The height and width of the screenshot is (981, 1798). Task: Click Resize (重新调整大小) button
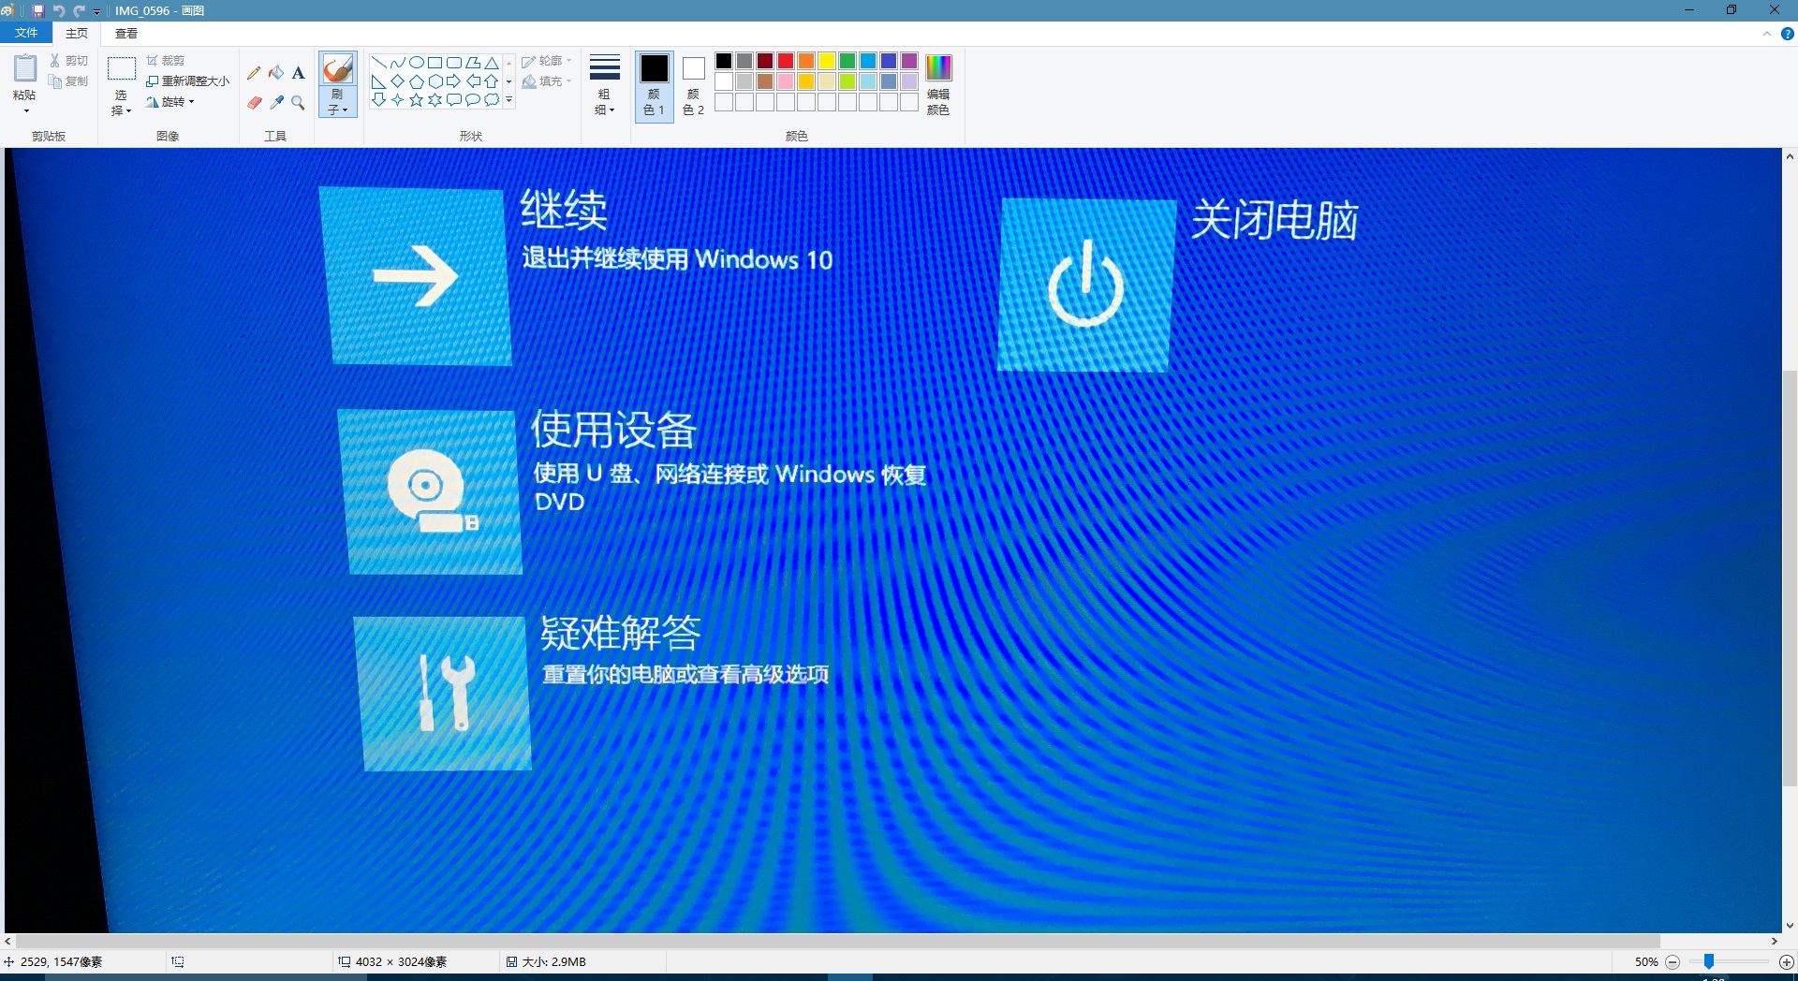(188, 81)
